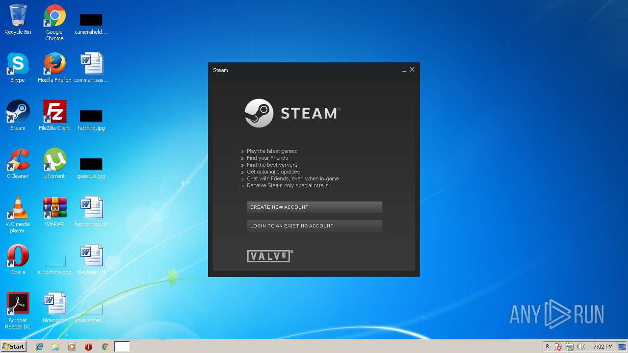628x353 pixels.
Task: Select the Steam desktop shortcut
Action: tap(18, 116)
